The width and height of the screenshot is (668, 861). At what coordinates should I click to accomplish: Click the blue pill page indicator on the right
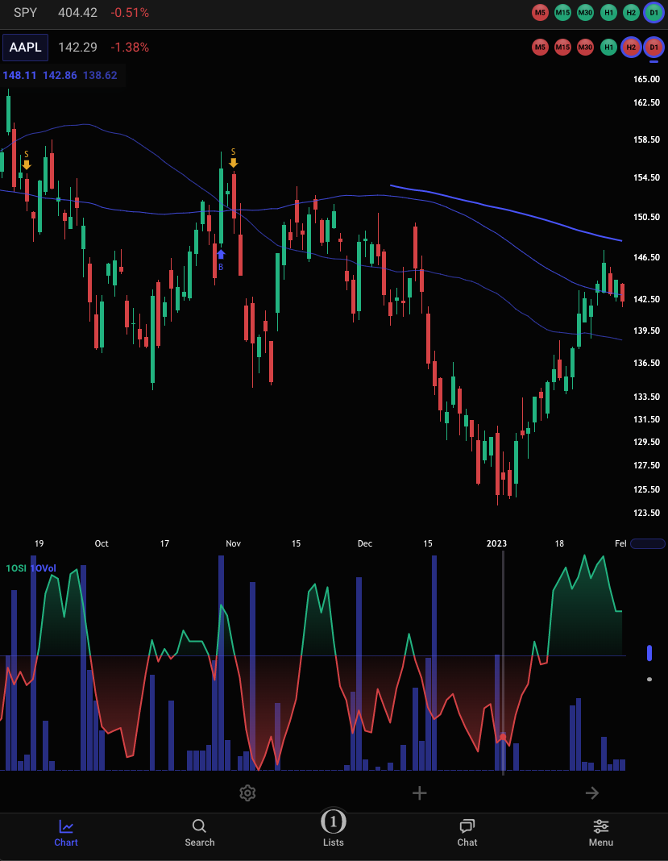[x=649, y=653]
